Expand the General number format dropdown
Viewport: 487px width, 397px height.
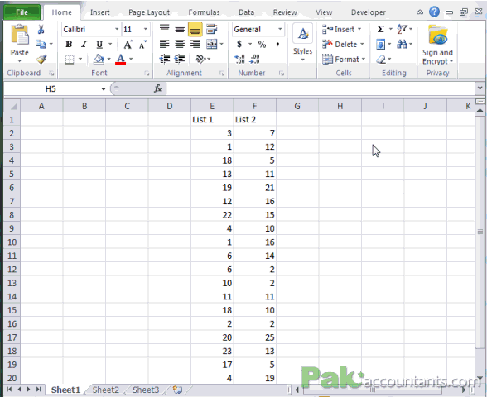tap(280, 29)
